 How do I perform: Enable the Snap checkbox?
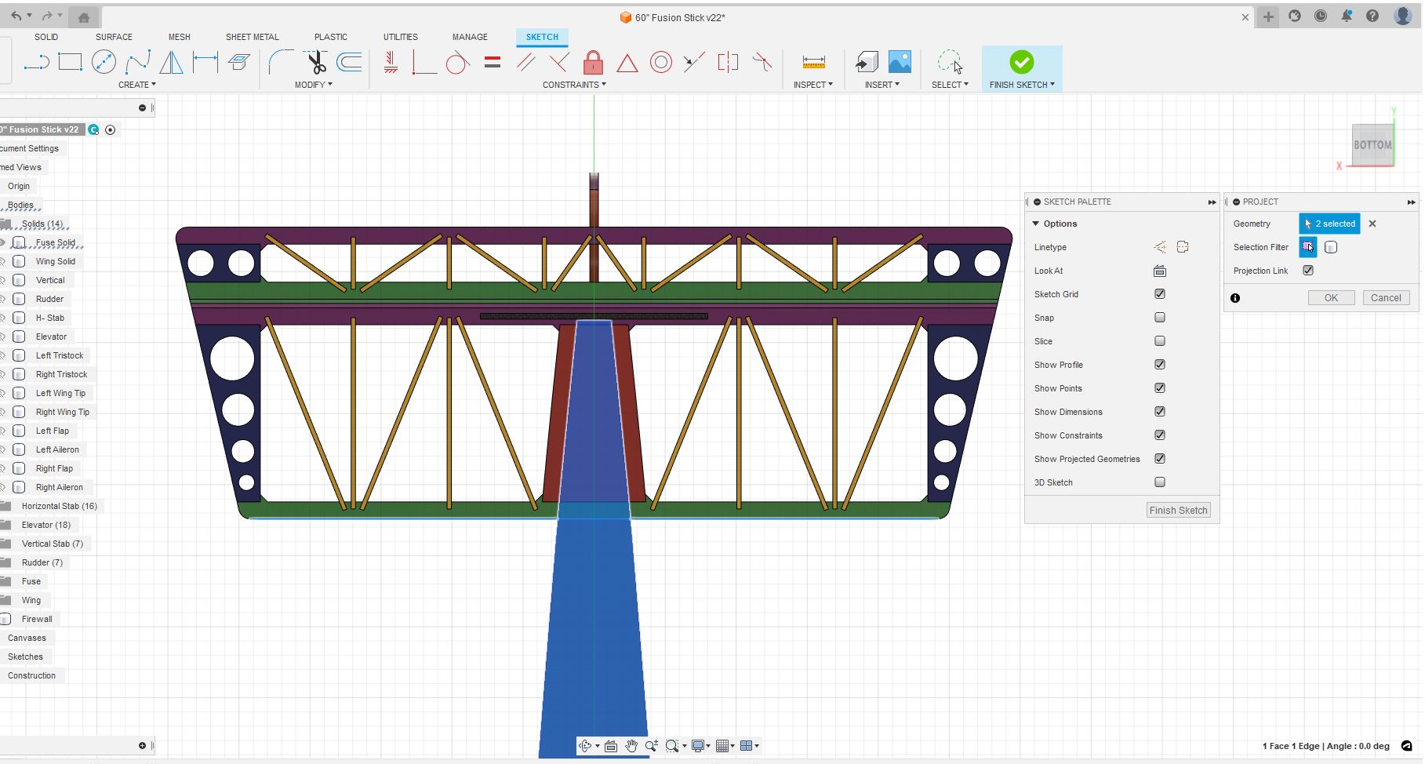coord(1159,318)
